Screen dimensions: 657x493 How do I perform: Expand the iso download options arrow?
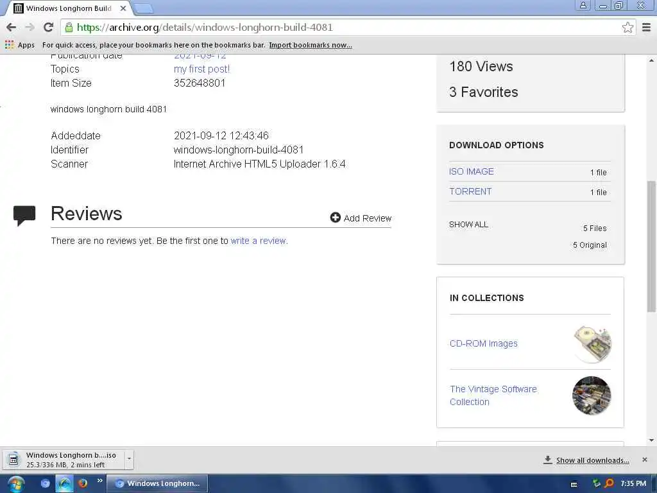[129, 458]
